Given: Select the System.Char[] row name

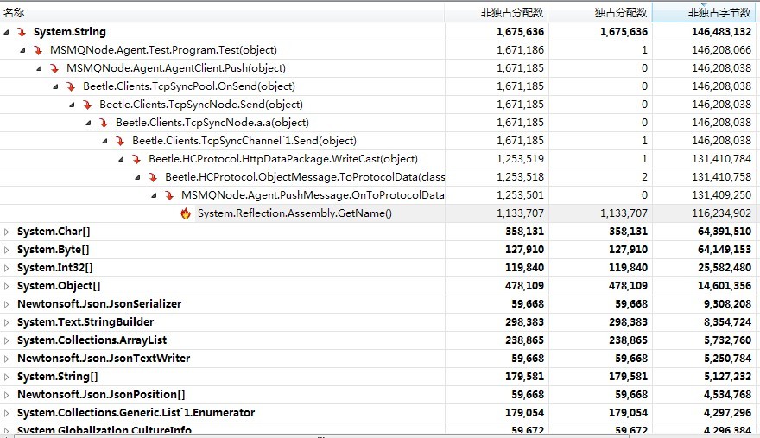Looking at the screenshot, I should (x=54, y=232).
